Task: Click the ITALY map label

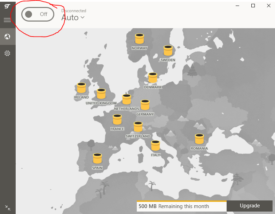Action: pos(155,155)
